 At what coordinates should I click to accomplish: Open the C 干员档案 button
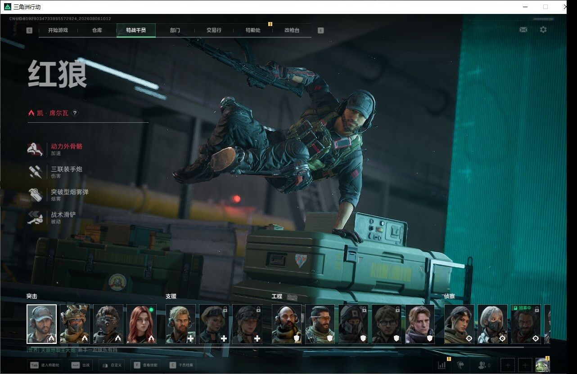pos(180,365)
